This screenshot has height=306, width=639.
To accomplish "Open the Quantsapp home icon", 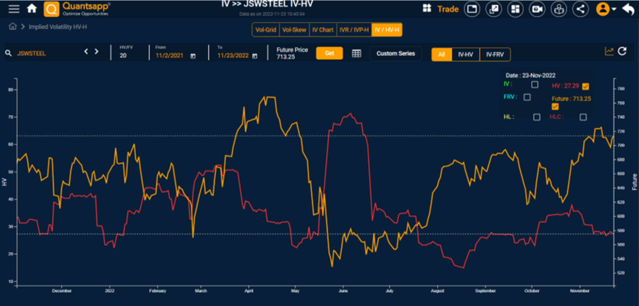I will click(x=32, y=9).
